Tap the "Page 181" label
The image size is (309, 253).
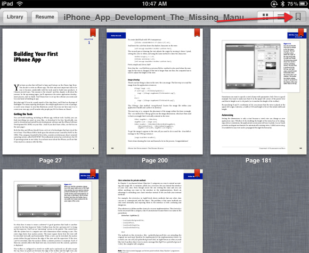pyautogui.click(x=258, y=160)
